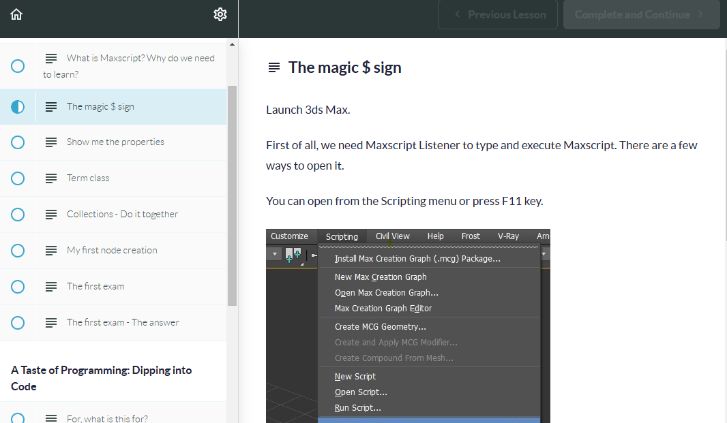Click the sentence 'You can open from the Scripting menu'

coord(404,202)
